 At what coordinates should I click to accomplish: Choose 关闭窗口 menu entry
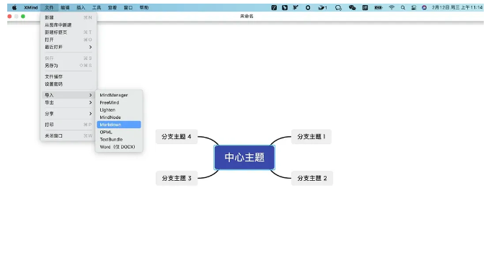pos(68,135)
